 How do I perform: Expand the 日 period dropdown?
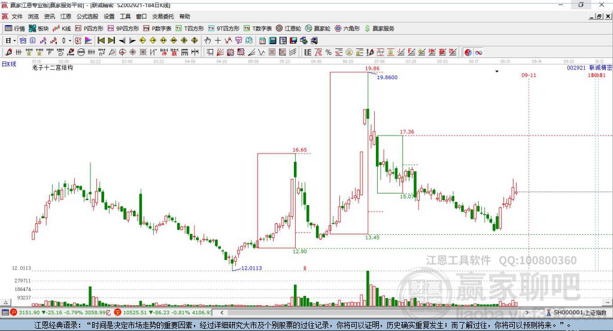14,41
